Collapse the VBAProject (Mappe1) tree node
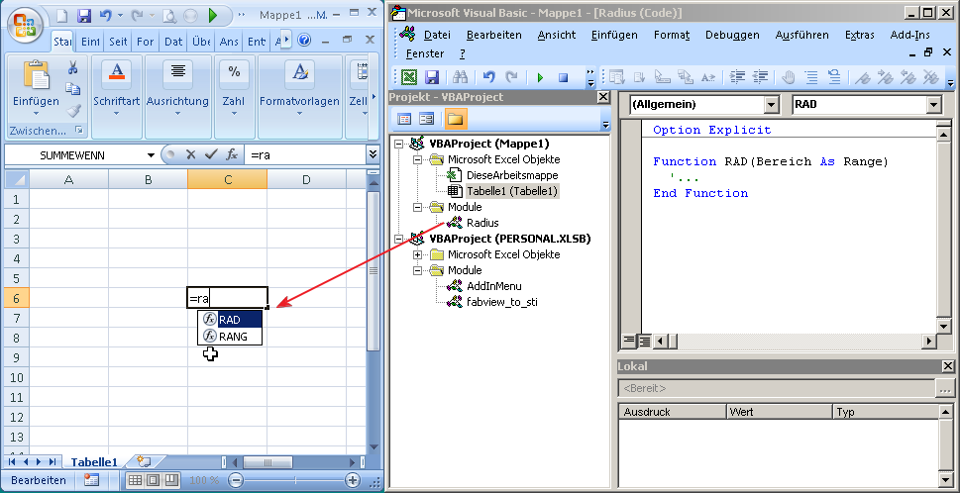Screen dimensions: 960x493 coord(400,145)
